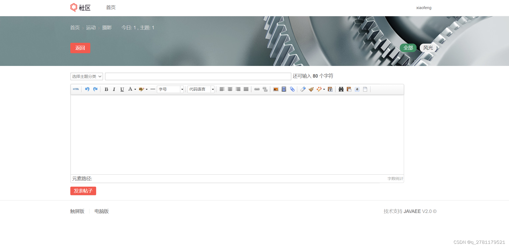Viewport: 509px width, 247px height.
Task: Click 今日: 1 , 主题: 1 stats text
Action: click(138, 28)
